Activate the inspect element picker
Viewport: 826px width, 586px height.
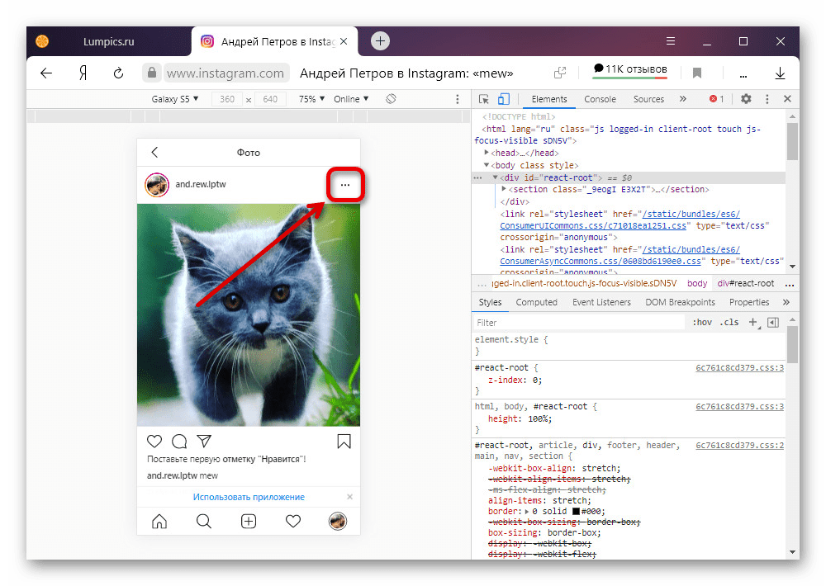[x=486, y=99]
